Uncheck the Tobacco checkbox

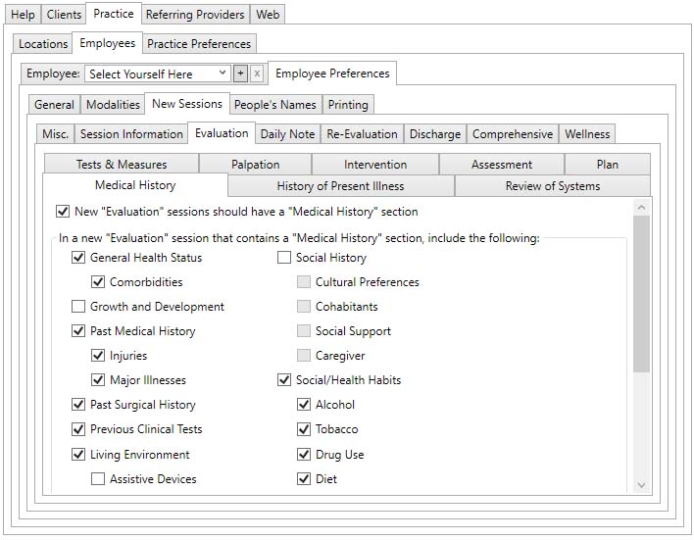304,429
